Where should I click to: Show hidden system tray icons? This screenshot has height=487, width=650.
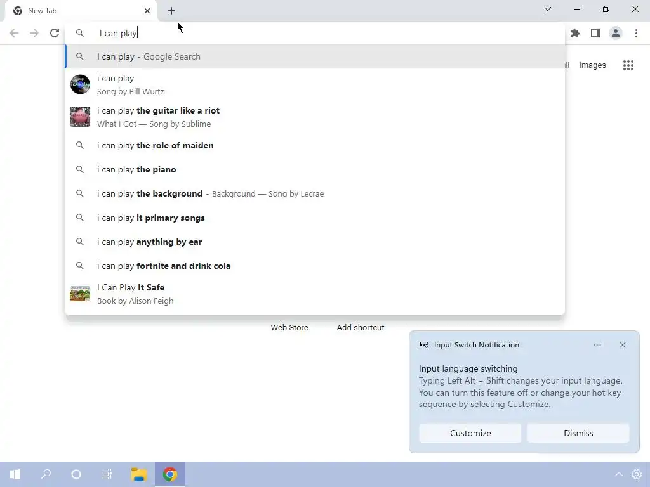pos(618,474)
